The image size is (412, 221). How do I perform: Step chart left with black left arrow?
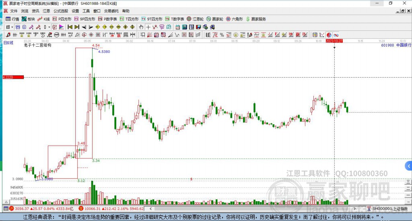click(84, 27)
